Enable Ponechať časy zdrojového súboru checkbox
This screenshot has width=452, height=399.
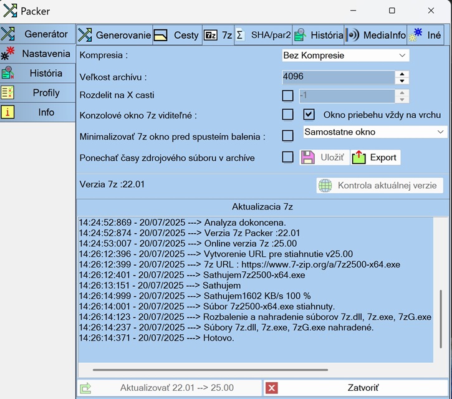click(287, 157)
